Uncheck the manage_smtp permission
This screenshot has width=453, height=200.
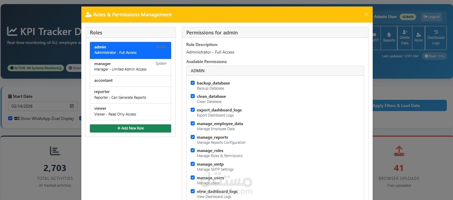(193, 164)
